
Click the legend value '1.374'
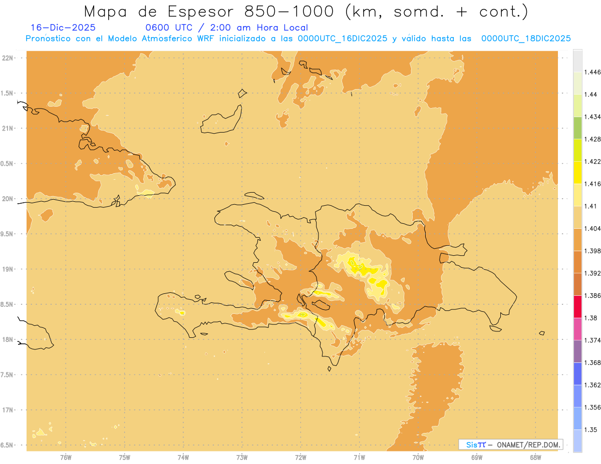click(593, 340)
